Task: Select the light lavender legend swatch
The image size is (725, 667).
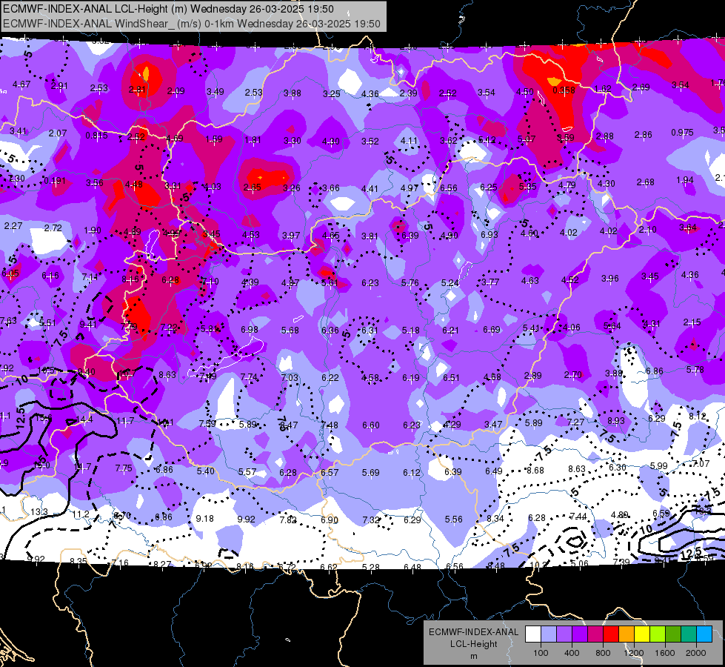Action: click(x=549, y=634)
